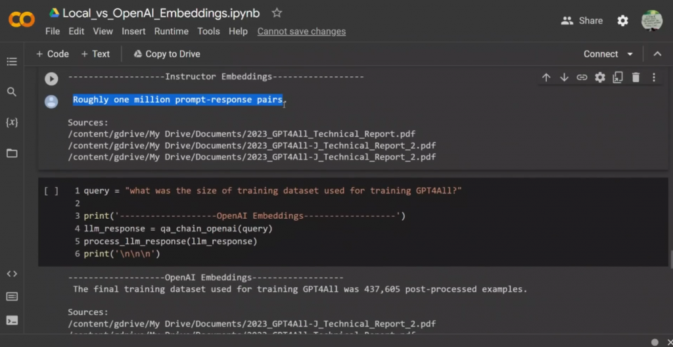The image size is (673, 347).
Task: Open cell more-options three-dot menu
Action: tap(653, 78)
